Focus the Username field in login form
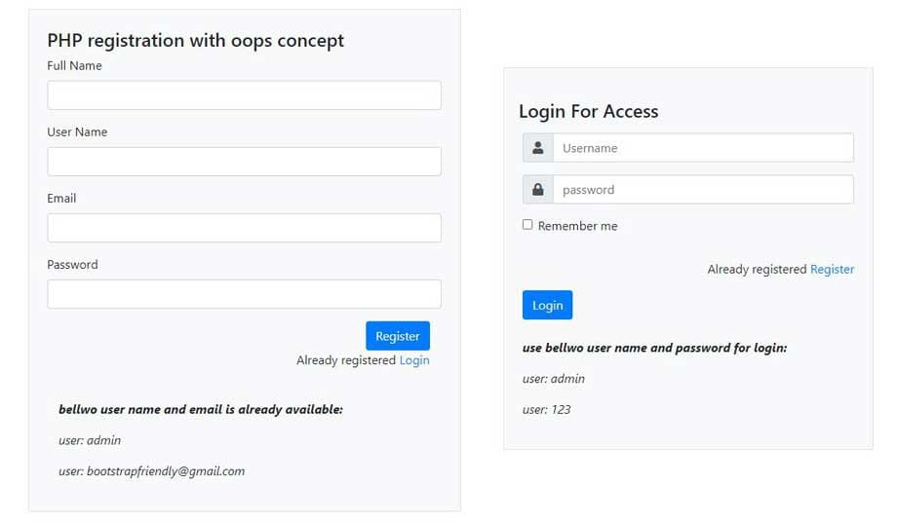897x522 pixels. click(702, 148)
